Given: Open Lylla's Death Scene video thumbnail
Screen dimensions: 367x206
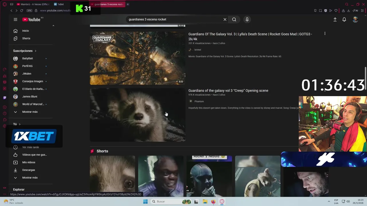Looking at the screenshot, I should [138, 58].
